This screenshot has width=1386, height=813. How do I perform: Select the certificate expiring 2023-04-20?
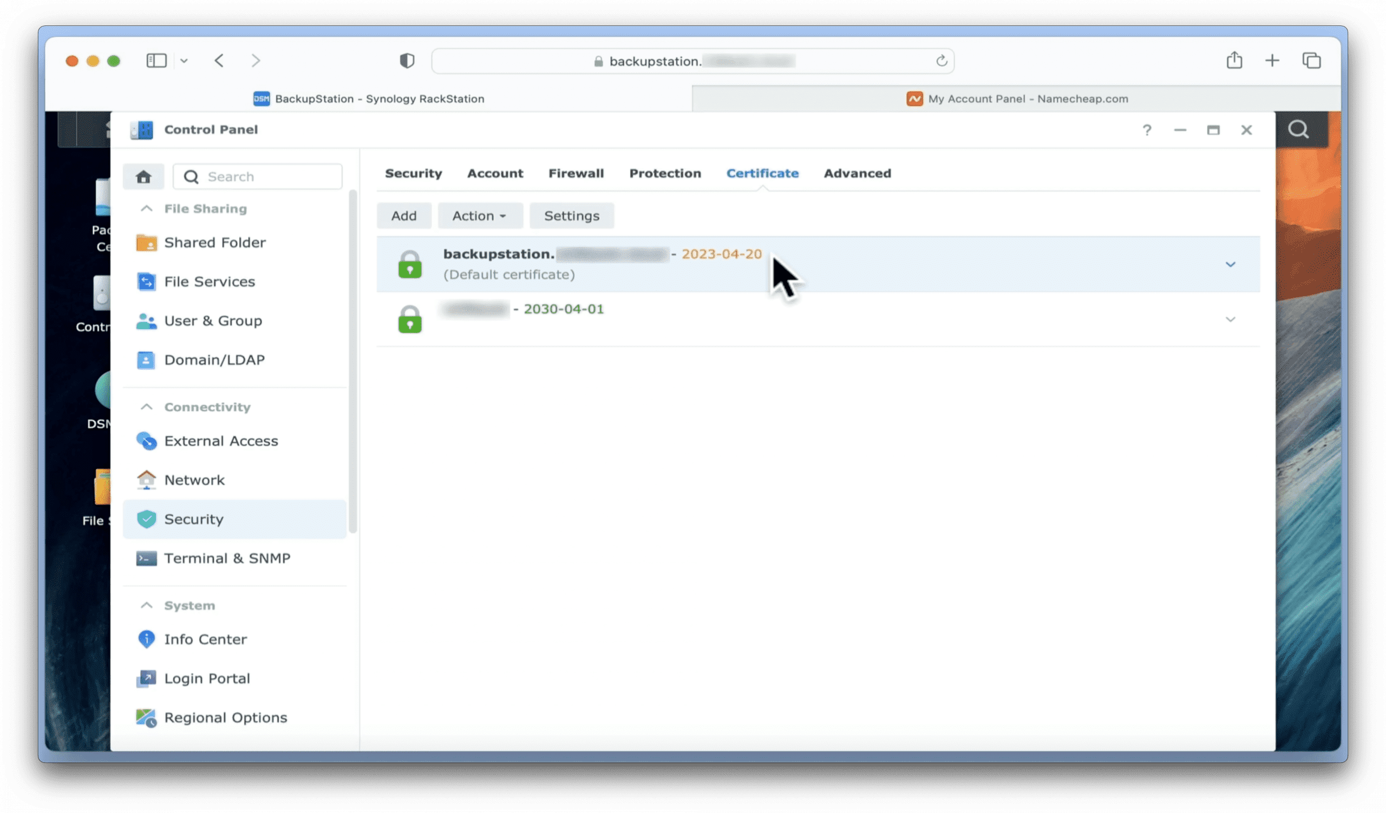pos(818,264)
